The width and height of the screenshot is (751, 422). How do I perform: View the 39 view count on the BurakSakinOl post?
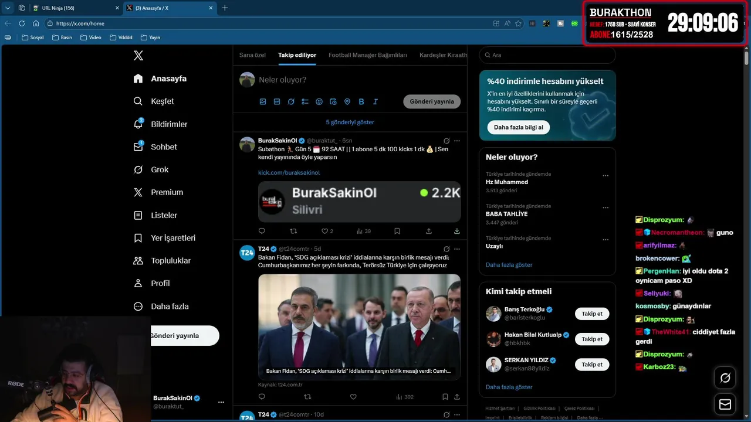point(364,231)
